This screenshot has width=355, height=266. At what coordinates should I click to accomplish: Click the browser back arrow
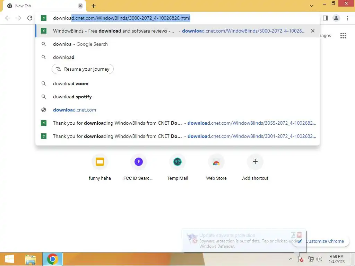[8, 18]
